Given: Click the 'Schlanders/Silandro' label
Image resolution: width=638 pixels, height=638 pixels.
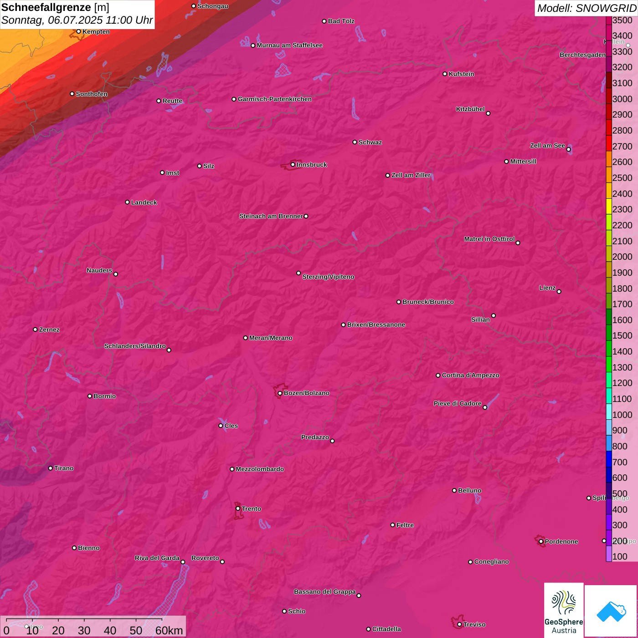Looking at the screenshot, I should [135, 346].
